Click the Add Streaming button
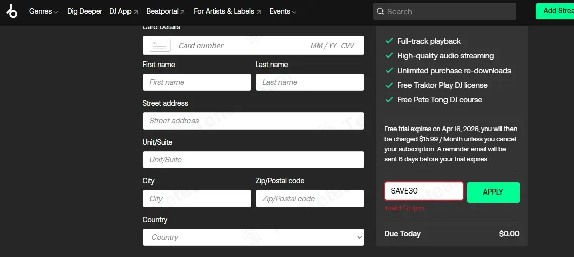The width and height of the screenshot is (574, 257). [x=555, y=11]
